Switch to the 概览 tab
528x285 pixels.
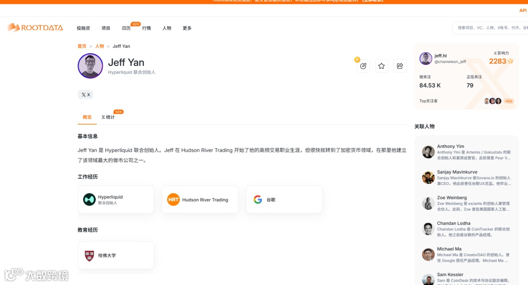tap(87, 117)
